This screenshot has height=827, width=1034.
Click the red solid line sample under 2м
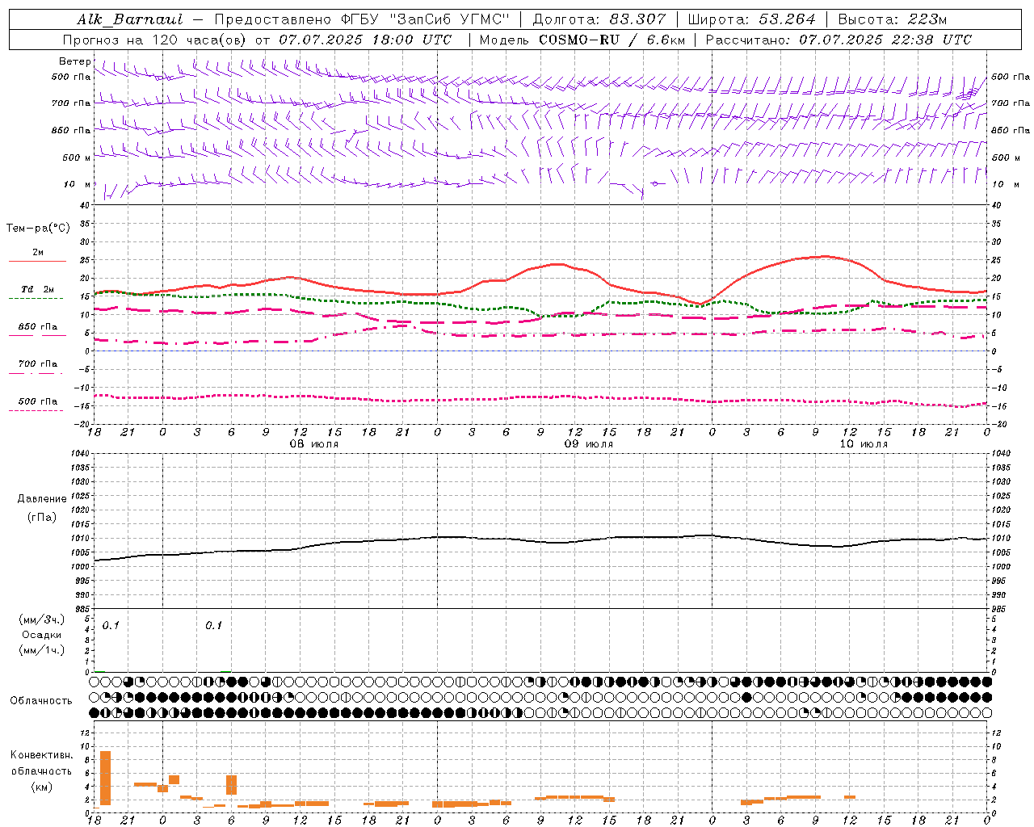pyautogui.click(x=37, y=262)
